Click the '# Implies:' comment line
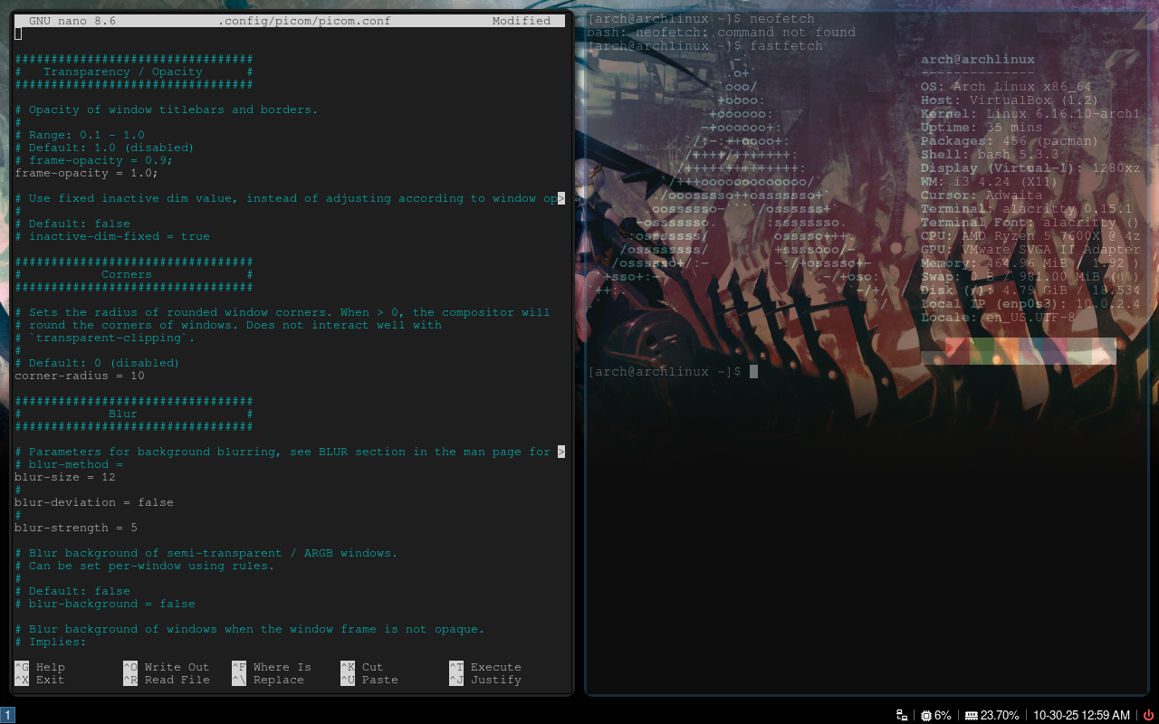 point(51,642)
